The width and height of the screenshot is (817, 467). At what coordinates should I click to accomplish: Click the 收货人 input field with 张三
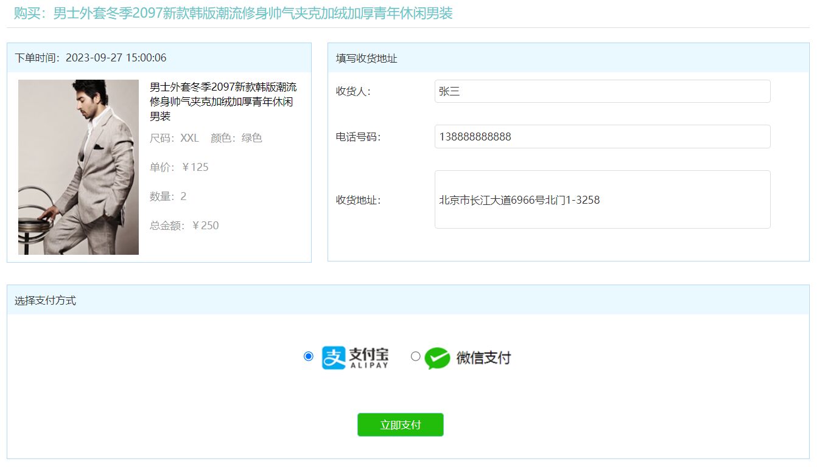click(603, 91)
